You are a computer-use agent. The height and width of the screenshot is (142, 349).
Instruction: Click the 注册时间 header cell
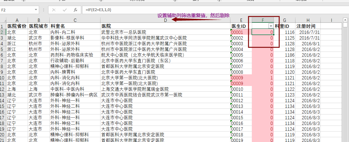308,26
